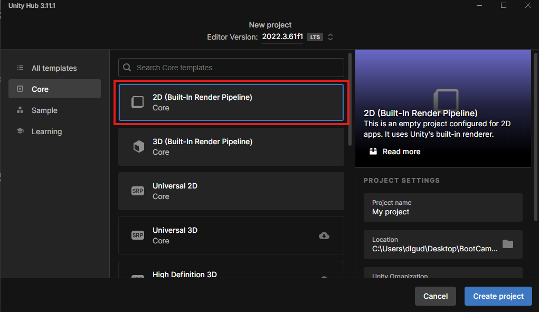Click the Create project button

pyautogui.click(x=498, y=296)
